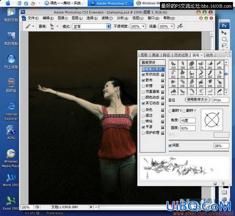Open the 模式 blend mode dropdown
235x216 pixels.
92,26
